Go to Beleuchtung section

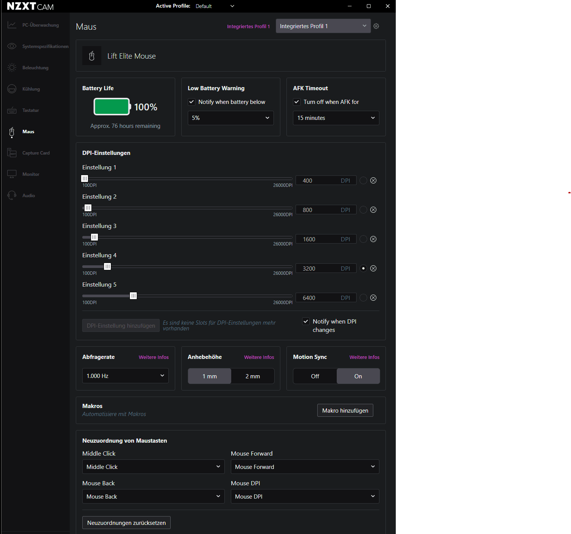point(35,68)
